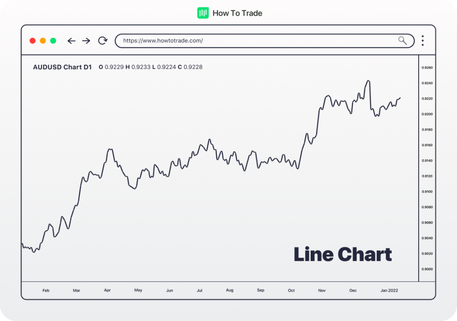The width and height of the screenshot is (457, 321).
Task: Select the Jul marker on time axis
Action: click(199, 290)
